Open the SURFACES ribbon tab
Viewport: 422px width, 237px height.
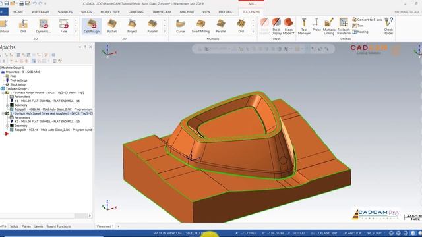[x=65, y=12]
